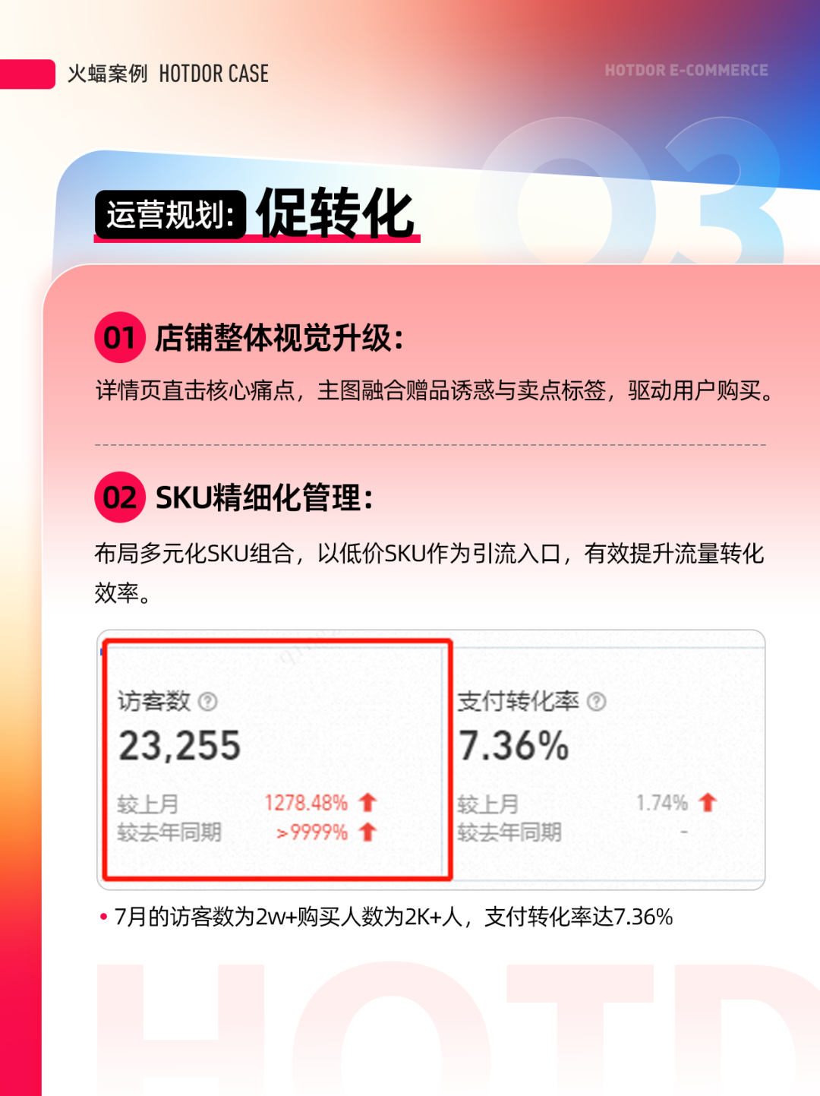Click 较去年同期 label under 支付转化率
Screen dimensions: 820x1096
[x=509, y=832]
